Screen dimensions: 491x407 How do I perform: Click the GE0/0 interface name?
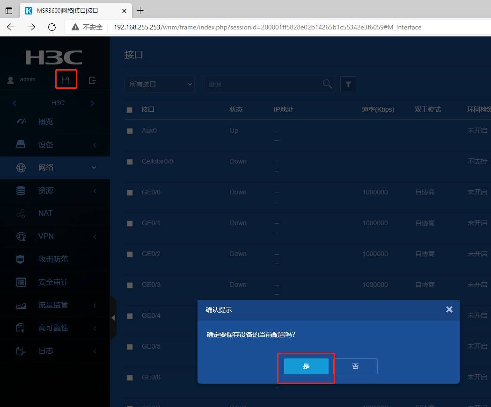[151, 192]
